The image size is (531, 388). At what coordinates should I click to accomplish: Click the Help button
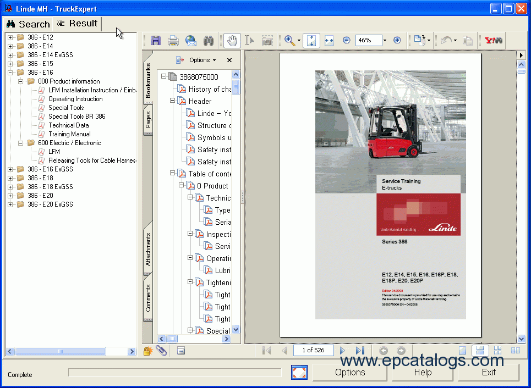point(423,373)
